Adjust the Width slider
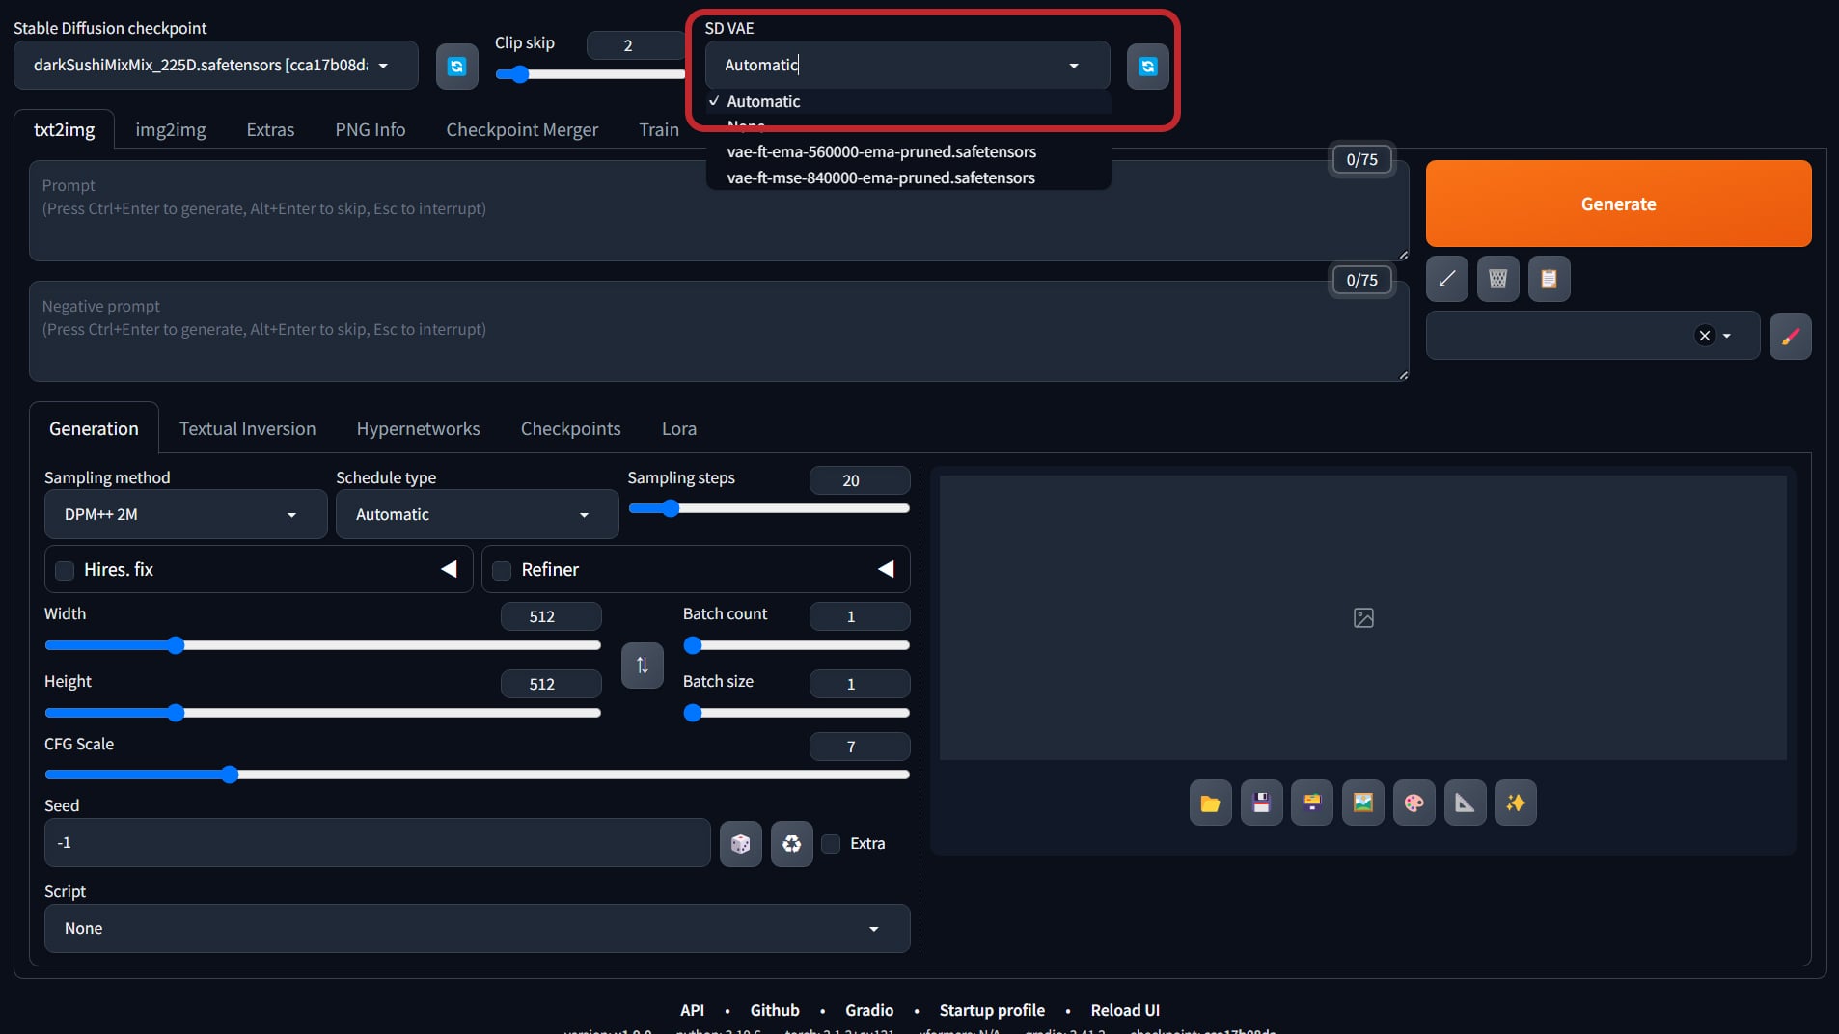This screenshot has width=1839, height=1034. click(x=322, y=645)
